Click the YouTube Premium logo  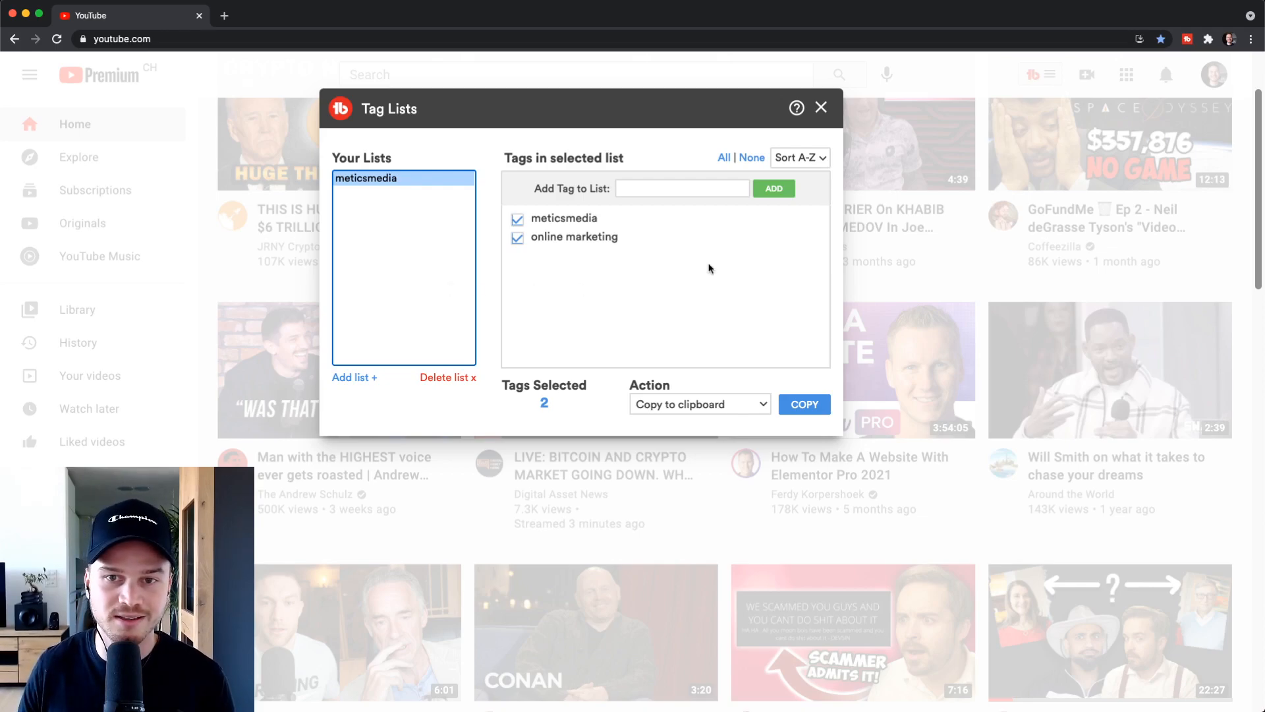point(100,74)
